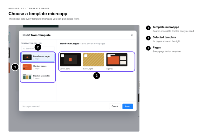Check the Cover, dark page checkbox
213x137 pixels.
(x=63, y=56)
